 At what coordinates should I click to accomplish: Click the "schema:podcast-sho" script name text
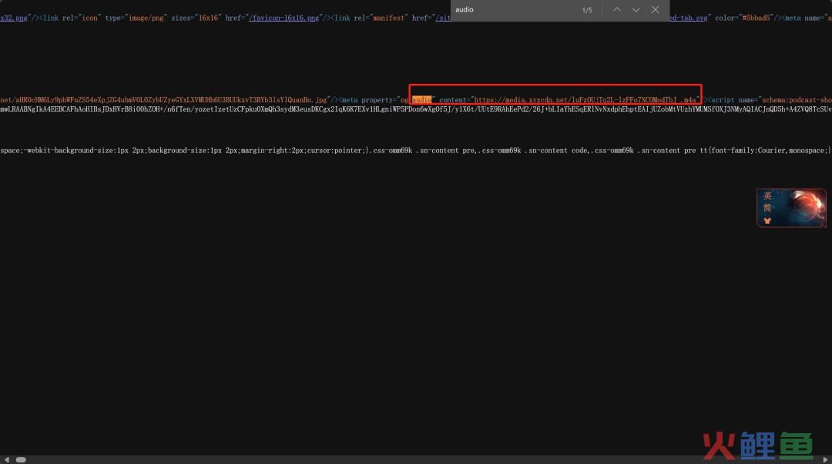797,100
